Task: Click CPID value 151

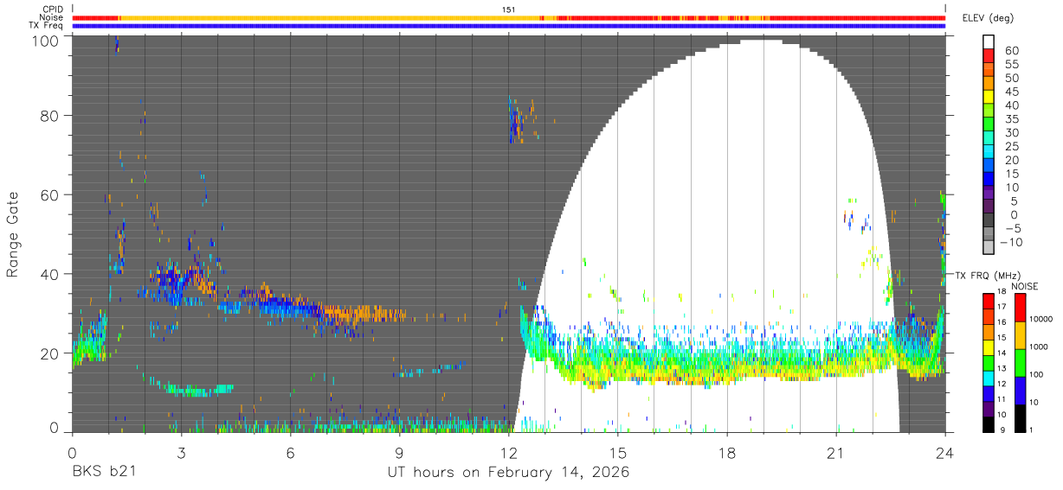Action: pos(508,10)
